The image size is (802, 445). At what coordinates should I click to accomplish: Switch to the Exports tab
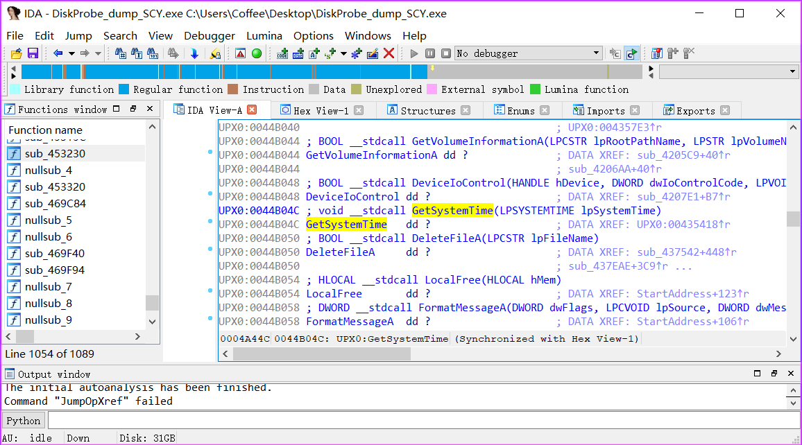[x=696, y=110]
